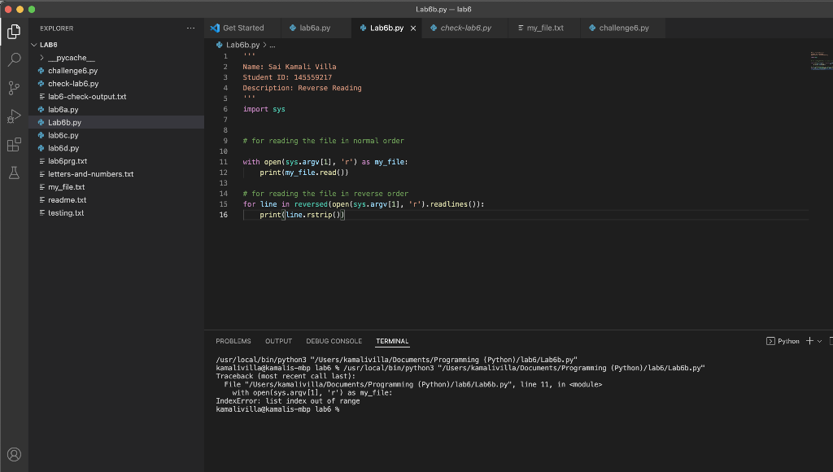The image size is (833, 472).
Task: Place cursor on line 6 import sys
Action: pyautogui.click(x=264, y=109)
